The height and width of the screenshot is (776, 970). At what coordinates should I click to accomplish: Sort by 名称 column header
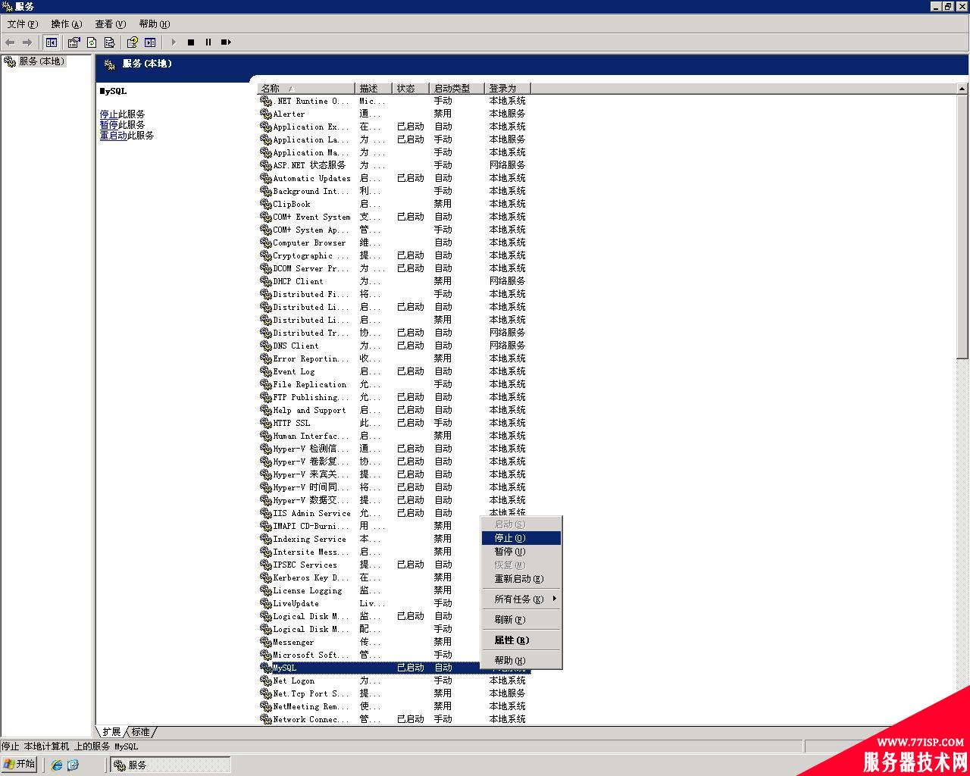click(x=306, y=89)
